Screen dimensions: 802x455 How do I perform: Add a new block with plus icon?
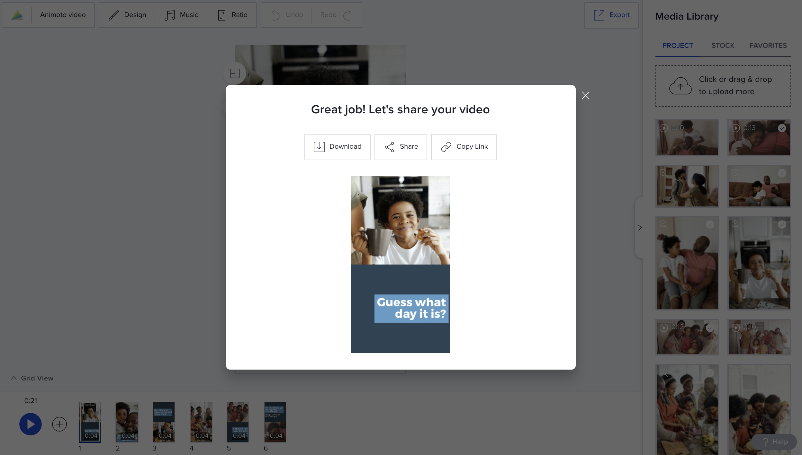(59, 424)
